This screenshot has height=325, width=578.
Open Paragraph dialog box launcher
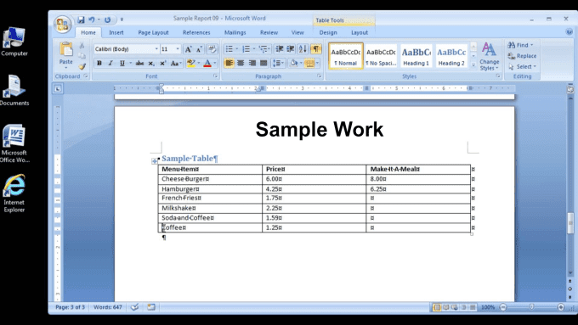pyautogui.click(x=320, y=76)
